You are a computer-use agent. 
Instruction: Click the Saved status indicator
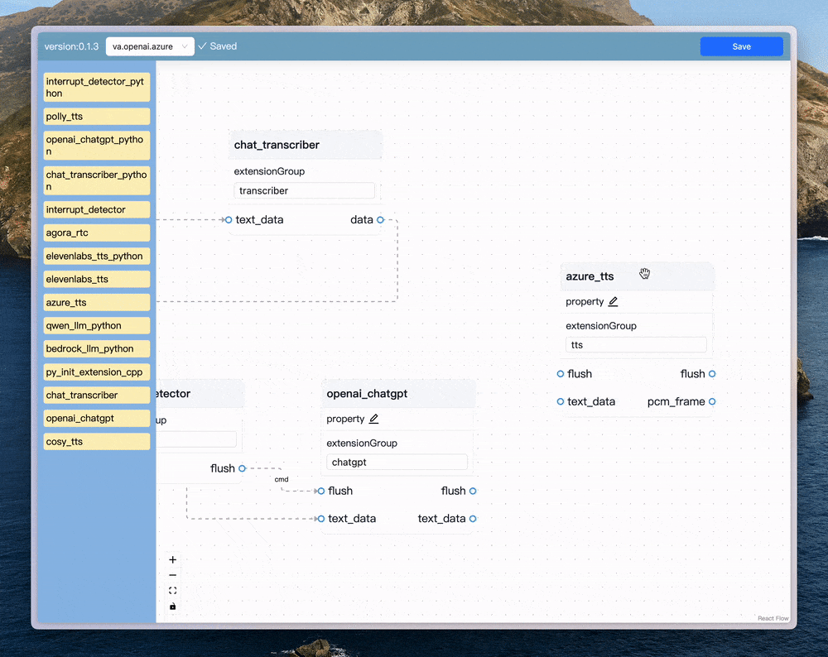218,46
